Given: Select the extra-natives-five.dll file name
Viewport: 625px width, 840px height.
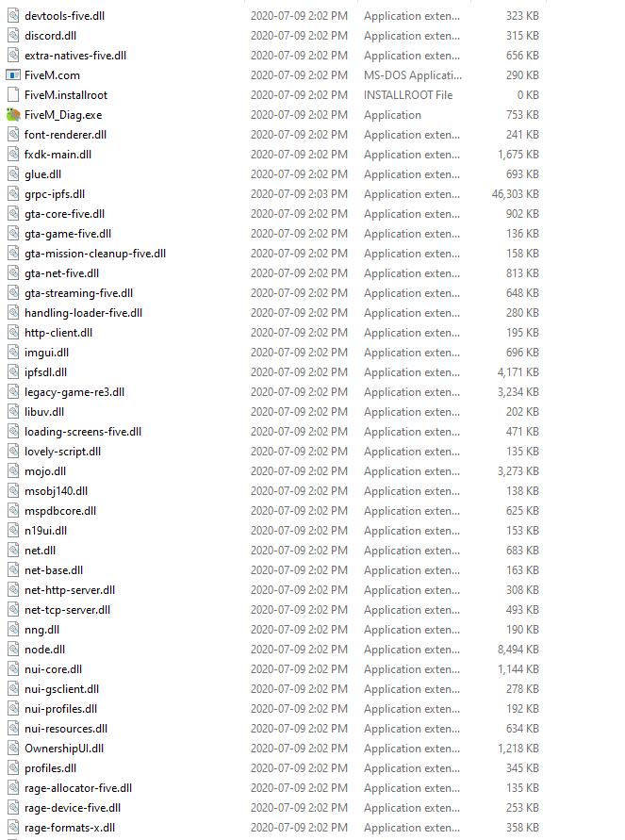Looking at the screenshot, I should (75, 56).
